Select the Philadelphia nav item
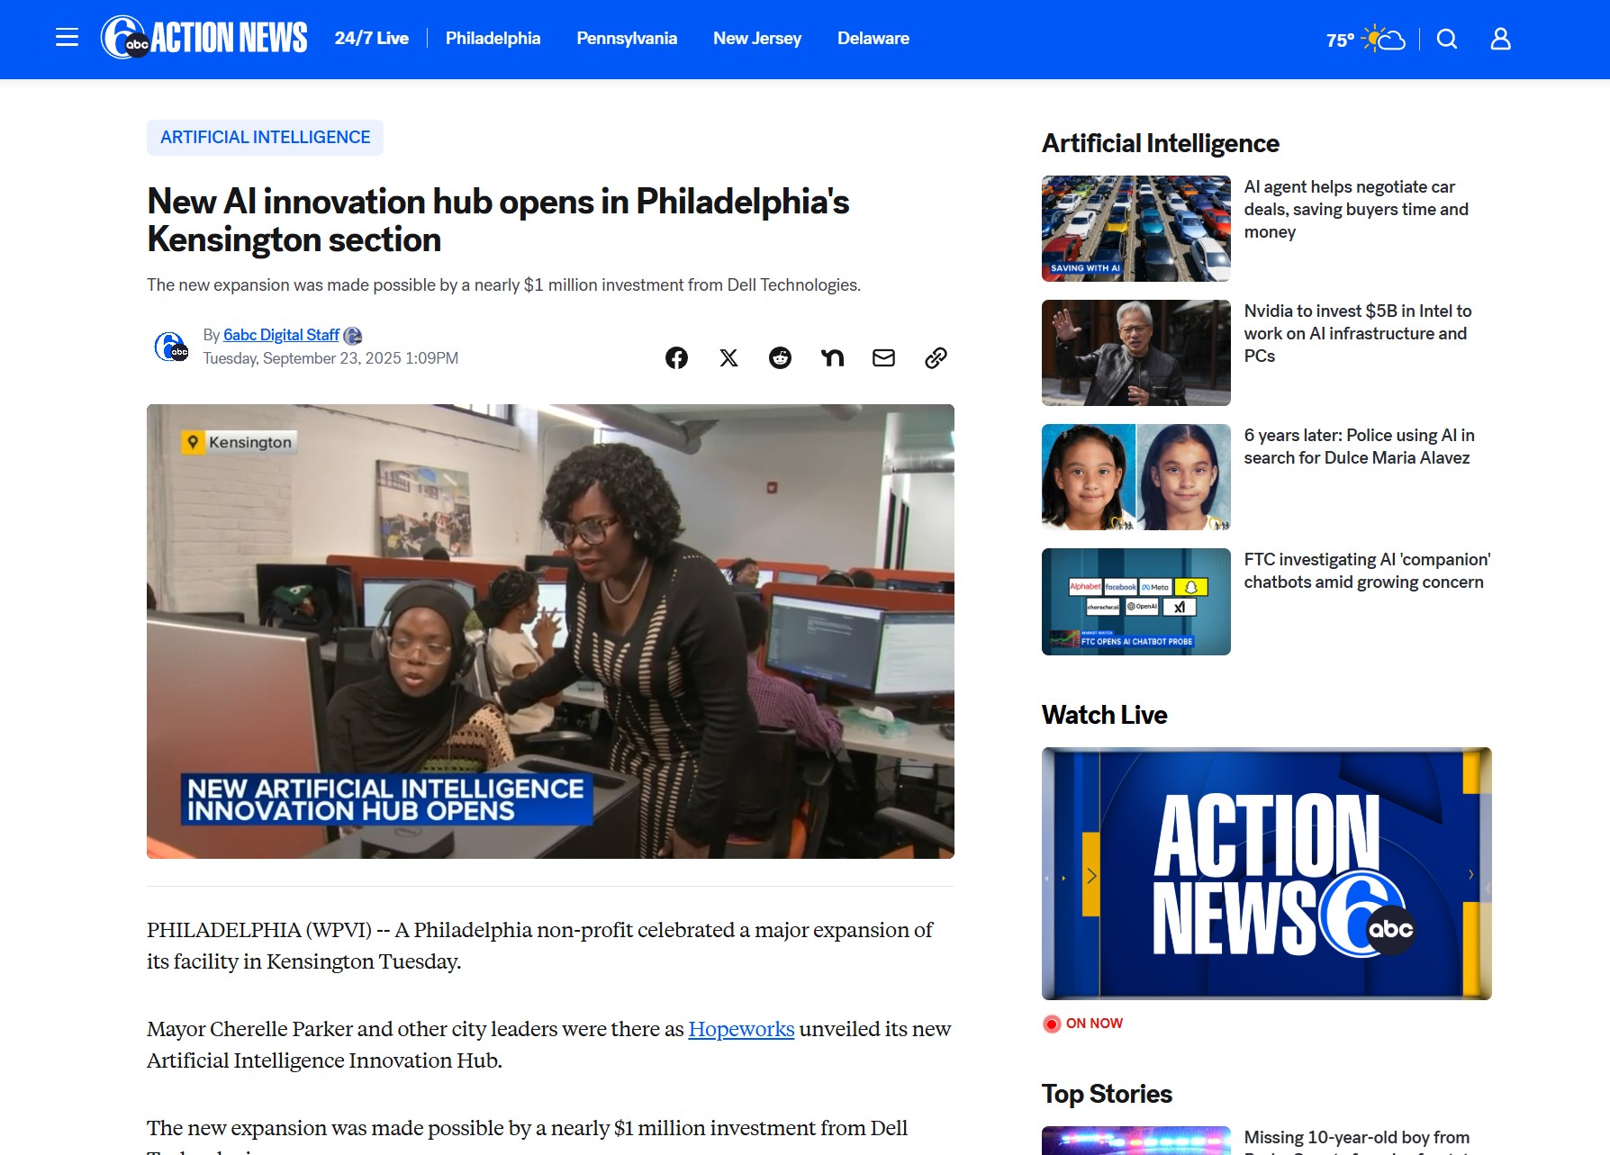This screenshot has height=1155, width=1610. tap(493, 39)
